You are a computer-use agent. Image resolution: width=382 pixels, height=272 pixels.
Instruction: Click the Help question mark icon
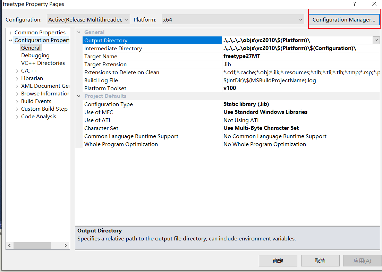click(354, 4)
